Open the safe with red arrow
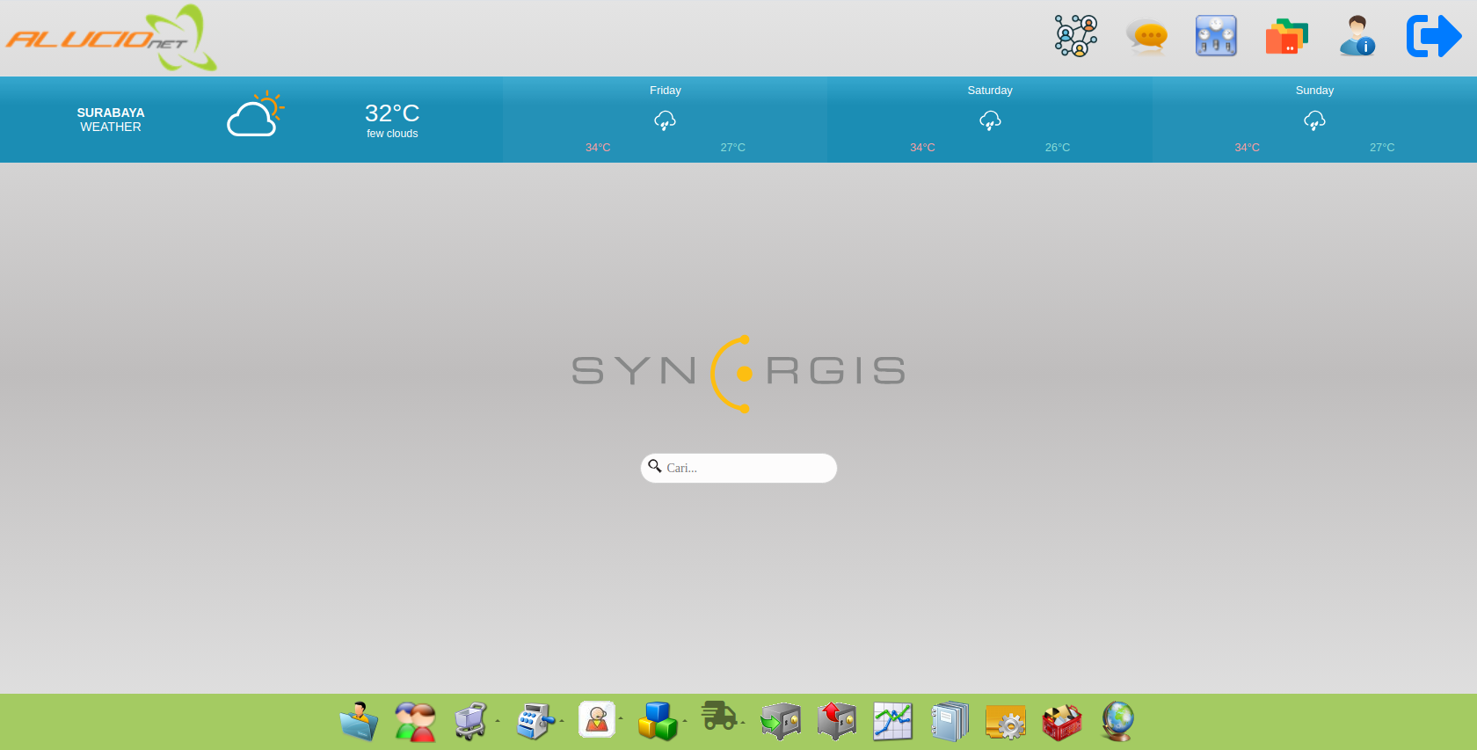This screenshot has width=1477, height=750. tap(836, 721)
